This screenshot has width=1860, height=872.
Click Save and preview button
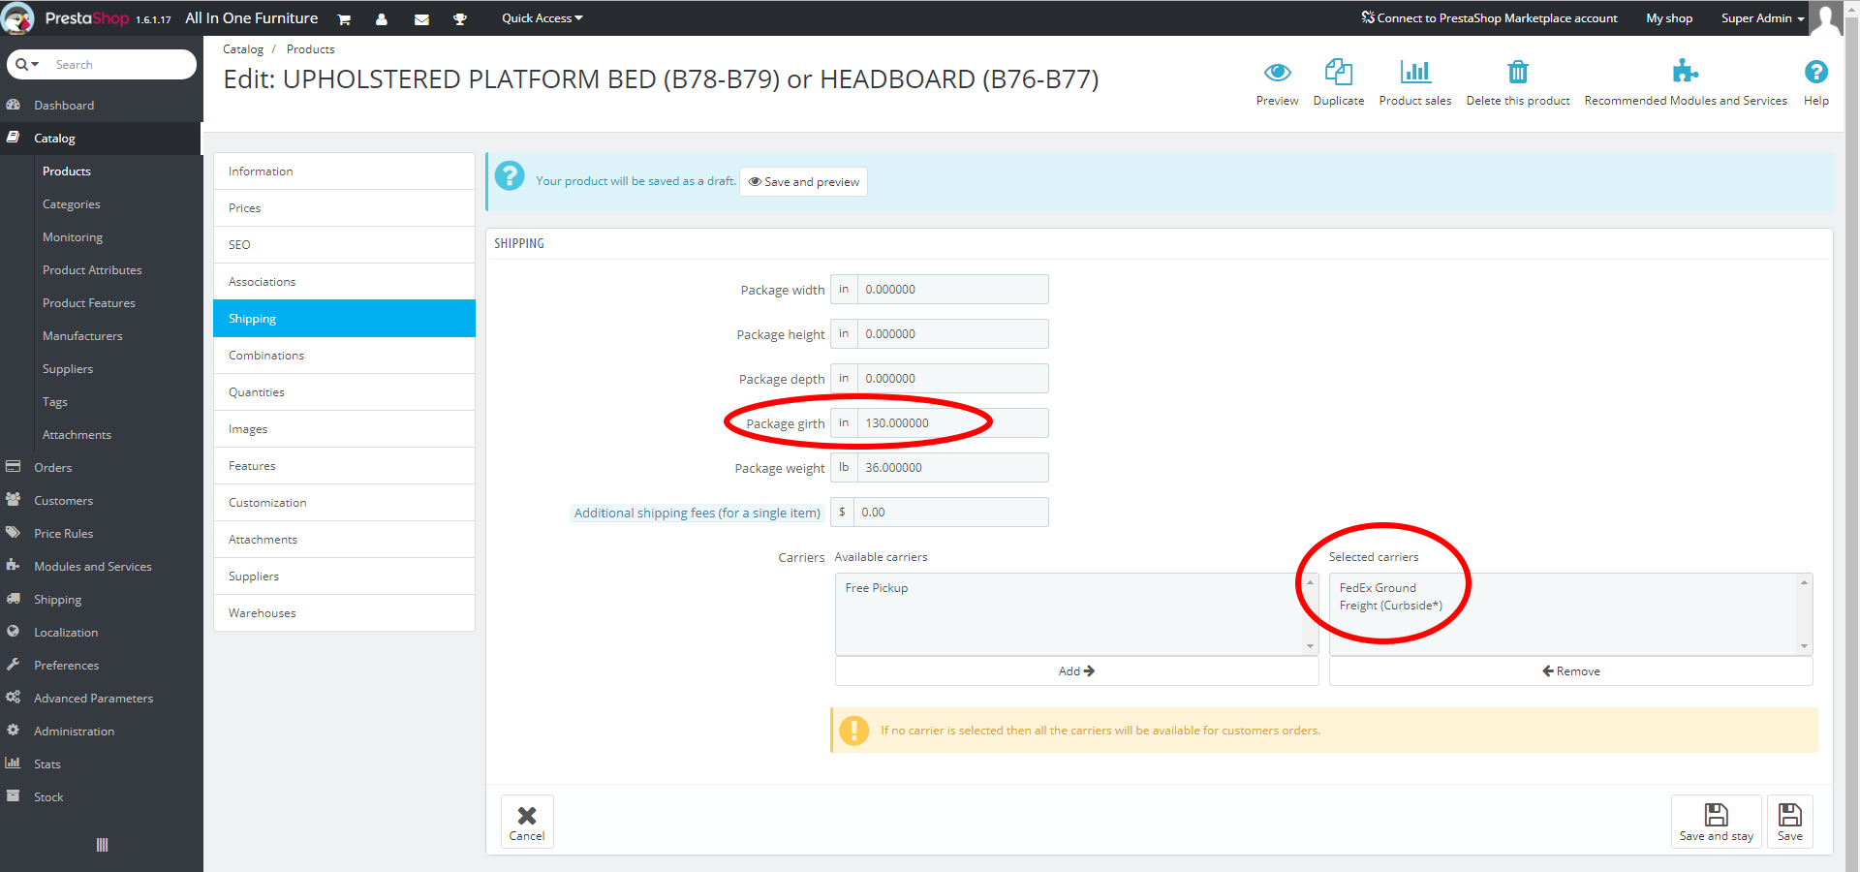803,182
